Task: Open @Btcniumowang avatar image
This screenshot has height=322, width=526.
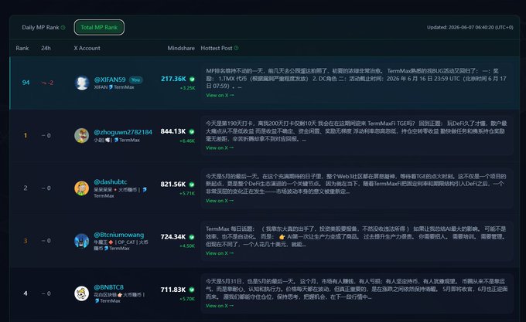Action: pos(81,241)
